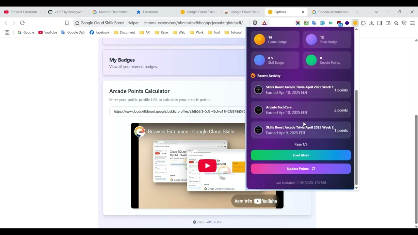The height and width of the screenshot is (235, 418).
Task: Click the Brave Rewards triangle icon
Action: [264, 23]
